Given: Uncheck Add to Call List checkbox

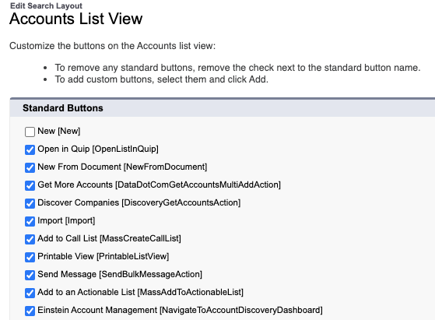Looking at the screenshot, I should 30,239.
